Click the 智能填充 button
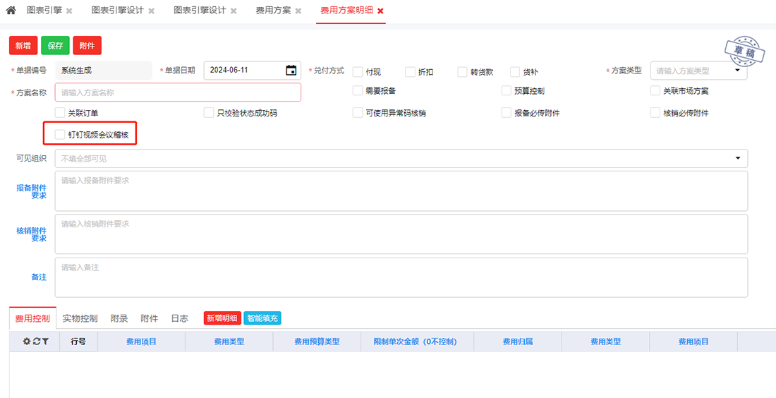The height and width of the screenshot is (398, 776). 262,319
